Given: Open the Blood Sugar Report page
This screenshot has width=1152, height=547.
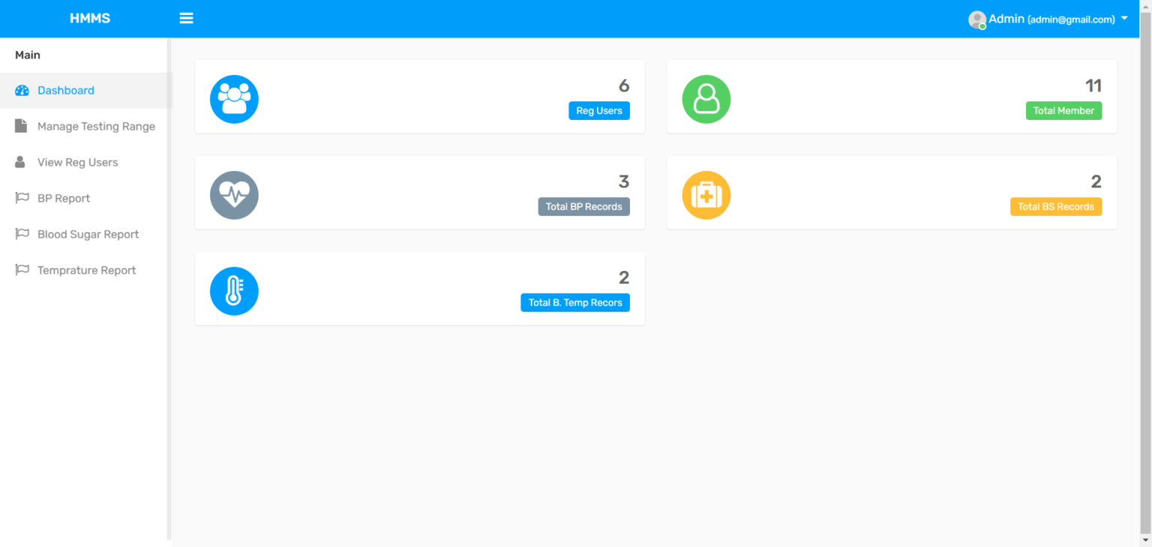Looking at the screenshot, I should tap(88, 234).
